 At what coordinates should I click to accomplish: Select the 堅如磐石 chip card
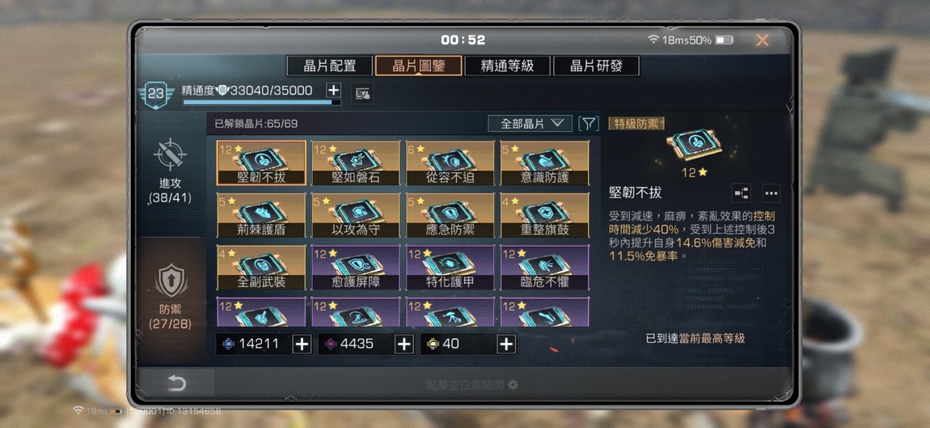356,163
